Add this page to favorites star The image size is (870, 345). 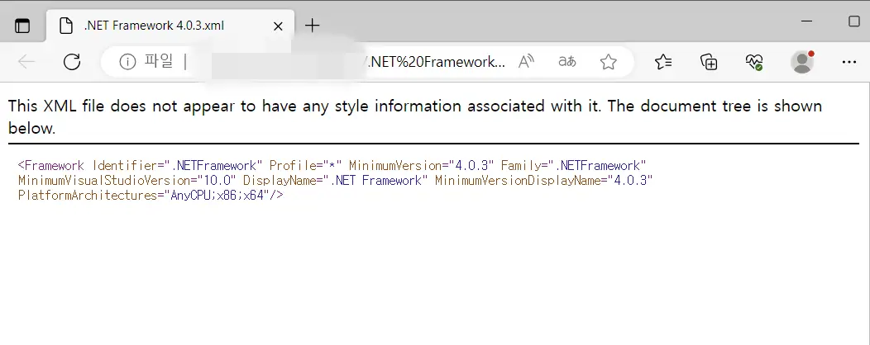(609, 62)
